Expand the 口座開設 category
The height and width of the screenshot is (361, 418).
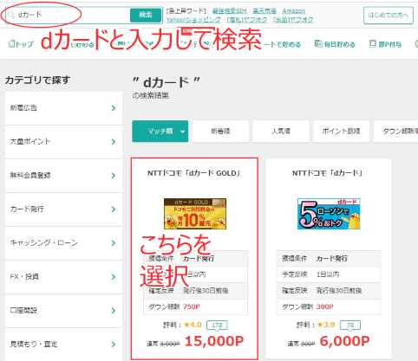click(63, 311)
